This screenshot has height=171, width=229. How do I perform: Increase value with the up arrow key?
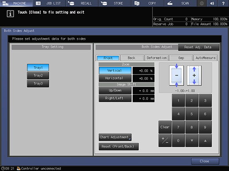(205, 141)
